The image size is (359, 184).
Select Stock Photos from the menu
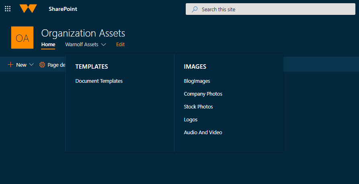pos(198,107)
